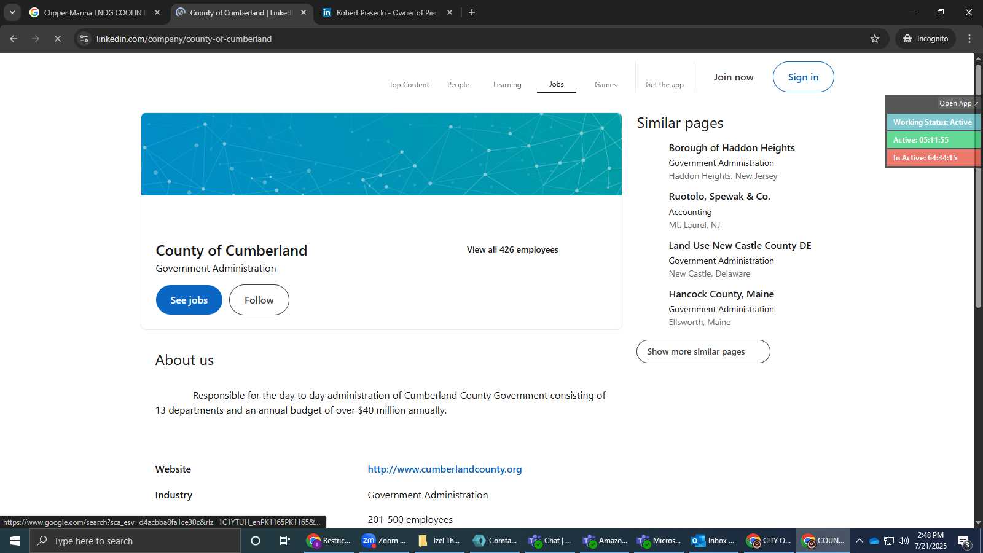Go back to previous page
The width and height of the screenshot is (983, 553).
tap(14, 39)
